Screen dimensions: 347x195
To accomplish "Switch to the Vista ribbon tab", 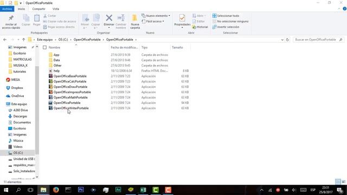I will (x=56, y=9).
